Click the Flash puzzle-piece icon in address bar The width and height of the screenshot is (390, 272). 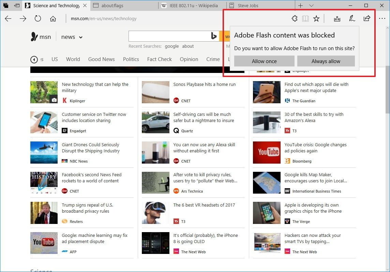(x=295, y=19)
